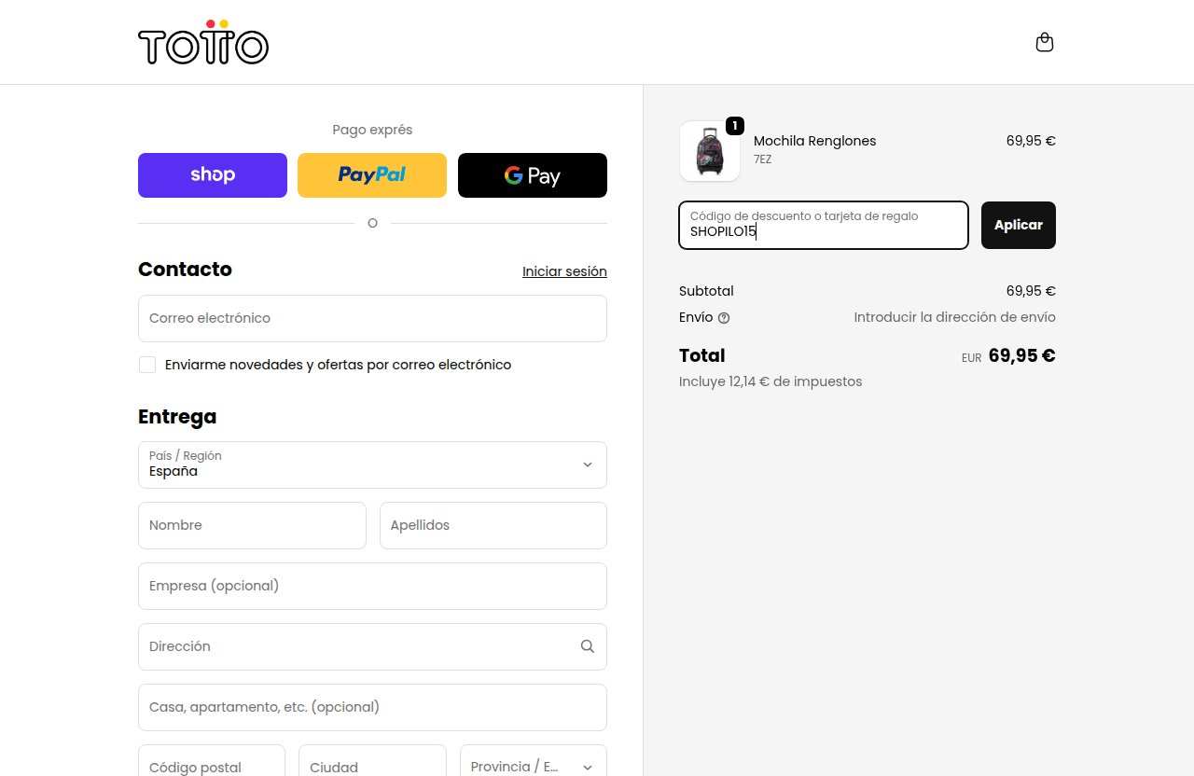Click the search icon in Dirección field

[x=587, y=646]
